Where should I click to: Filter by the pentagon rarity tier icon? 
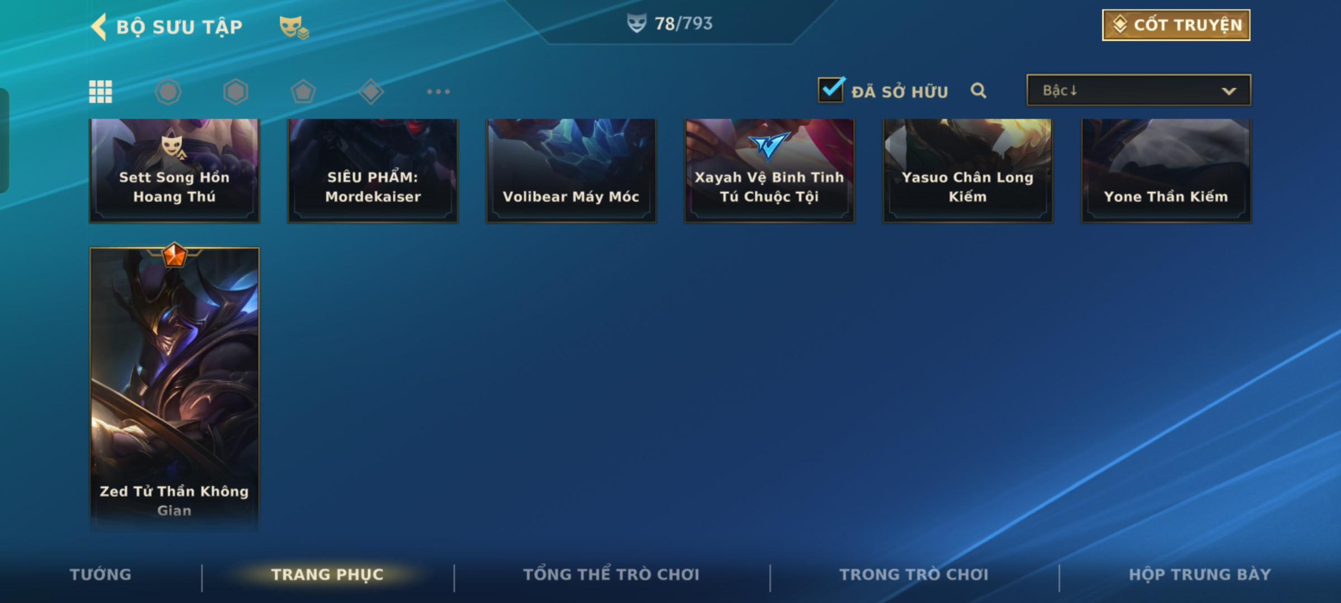[303, 92]
